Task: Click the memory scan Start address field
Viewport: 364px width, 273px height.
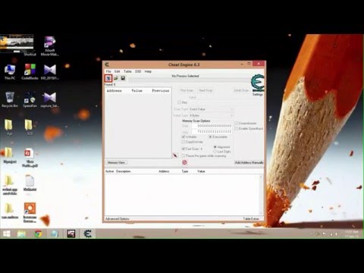Action: 212,126
